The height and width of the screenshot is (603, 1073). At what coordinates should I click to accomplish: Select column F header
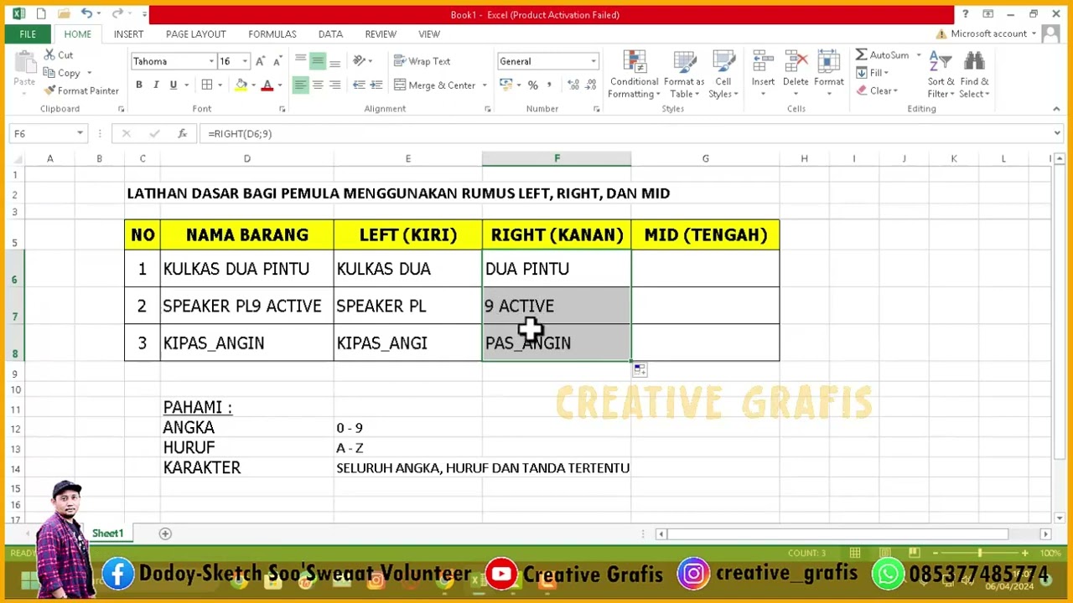557,158
